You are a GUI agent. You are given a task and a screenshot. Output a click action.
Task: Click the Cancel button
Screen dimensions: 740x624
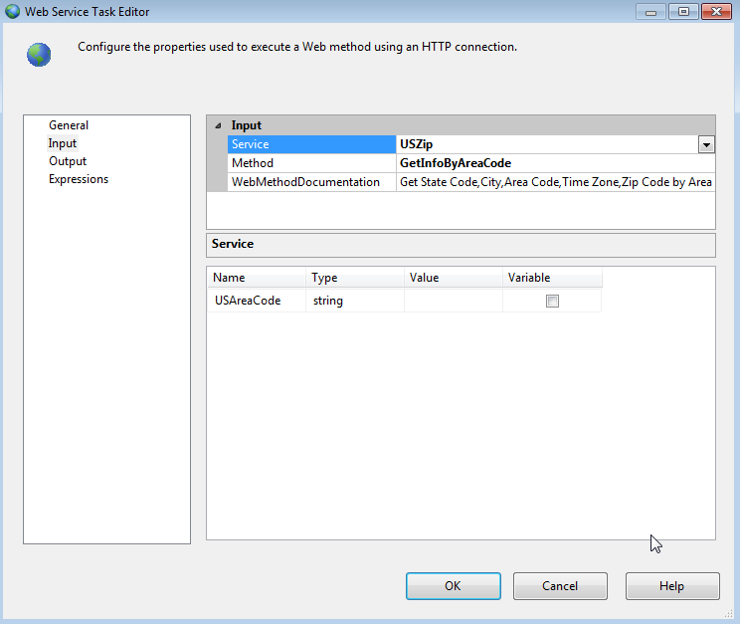[560, 586]
